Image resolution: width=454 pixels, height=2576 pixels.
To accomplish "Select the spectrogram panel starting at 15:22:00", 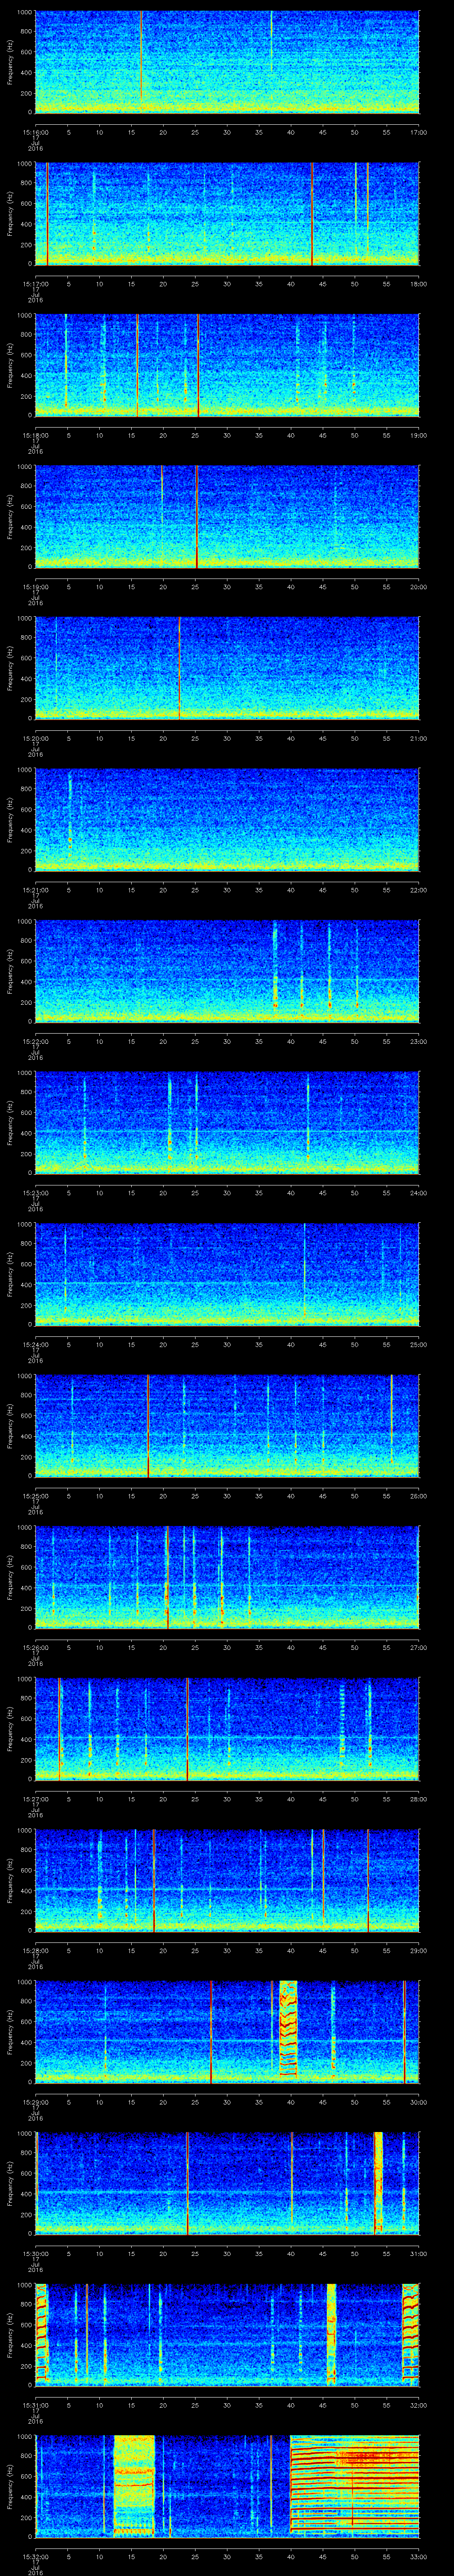I will (x=227, y=972).
